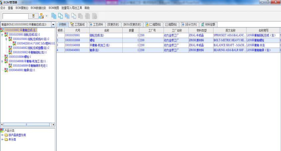
Task: Select tree item 330101040008:平衡轴-机加工(右):1
Action: 27,61
